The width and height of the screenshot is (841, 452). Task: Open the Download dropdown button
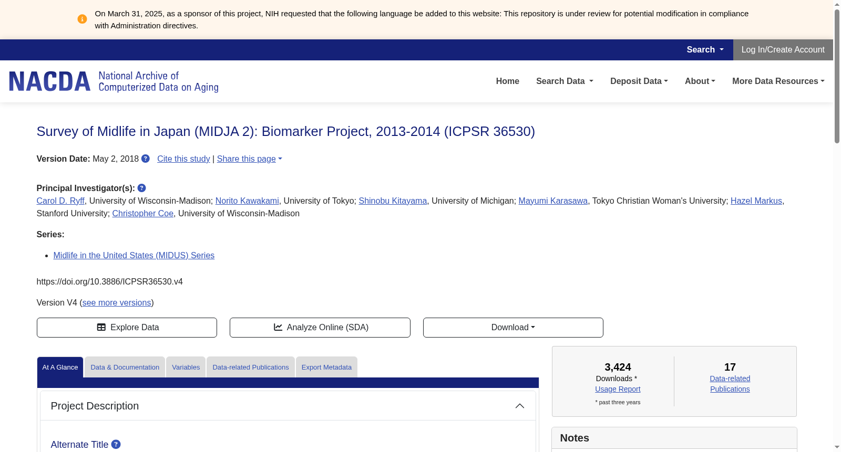513,328
